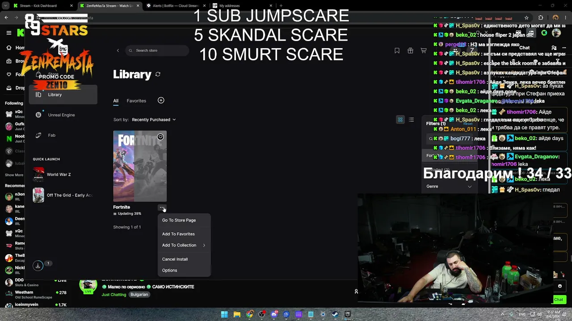Open Westham channel in recommended list
Screen dimensions: 572x321
(x=36, y=295)
